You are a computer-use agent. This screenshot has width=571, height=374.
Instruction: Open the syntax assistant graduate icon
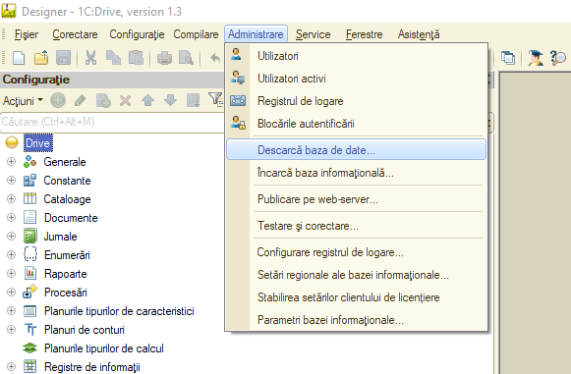coord(535,58)
